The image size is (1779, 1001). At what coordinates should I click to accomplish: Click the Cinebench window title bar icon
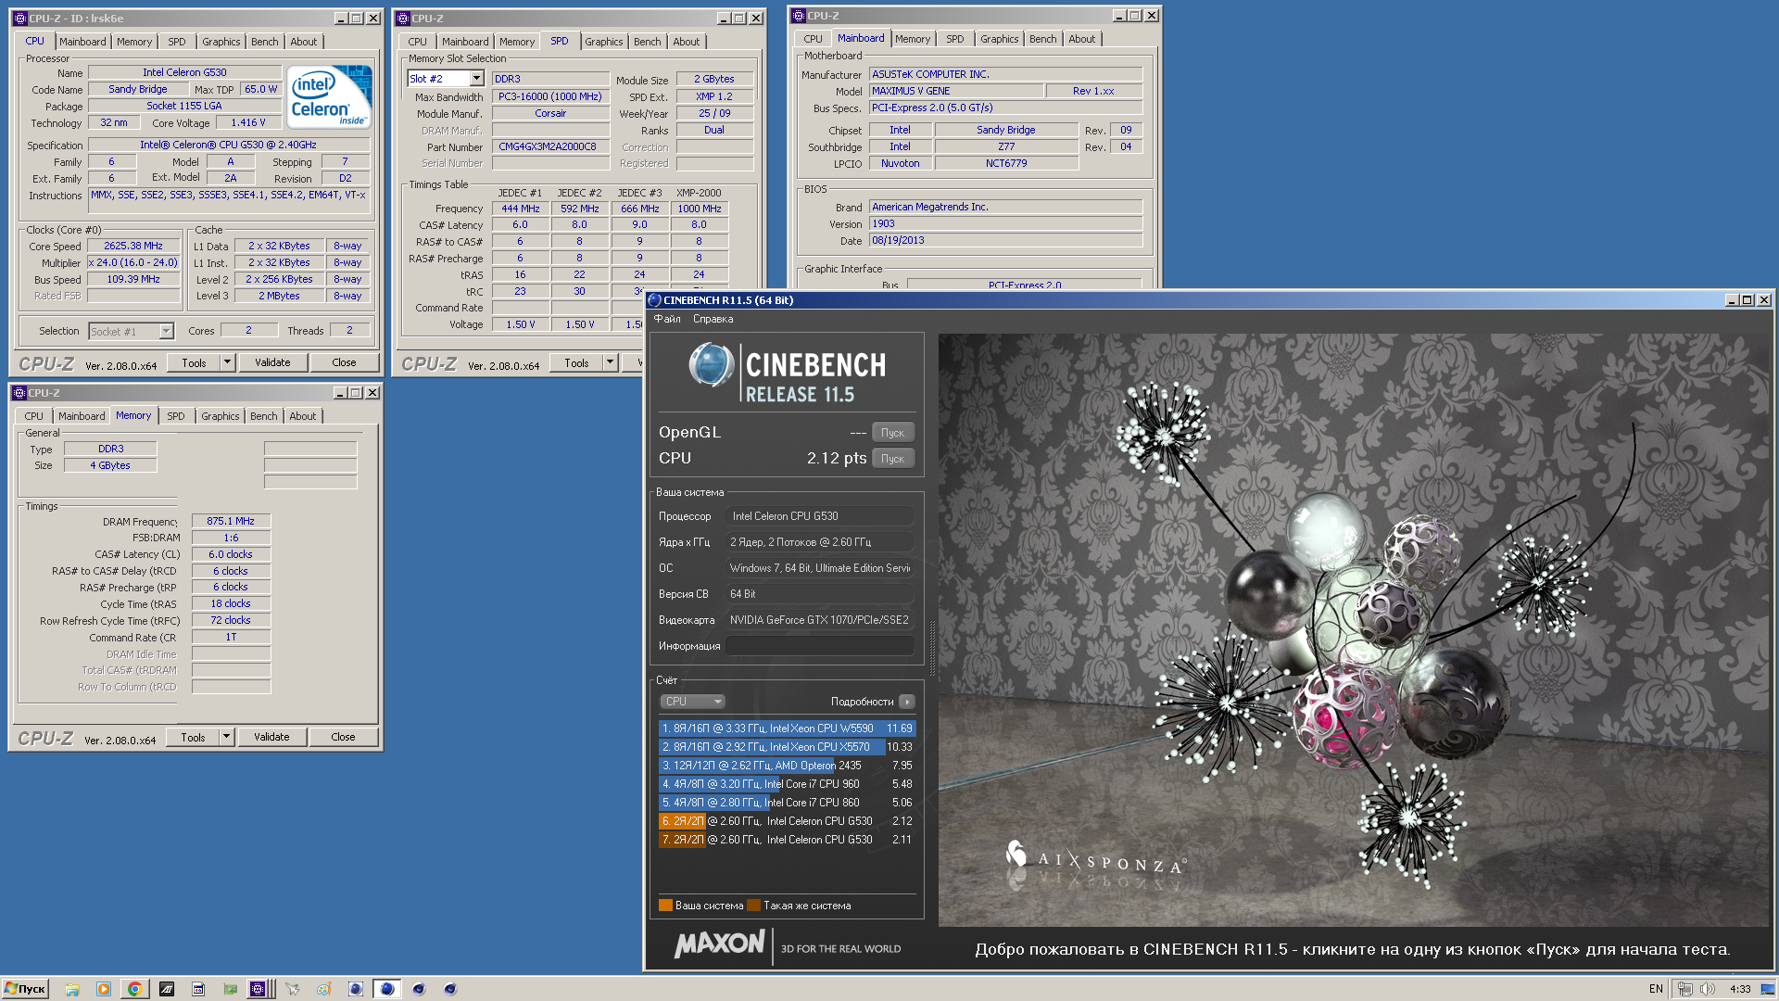pos(654,300)
